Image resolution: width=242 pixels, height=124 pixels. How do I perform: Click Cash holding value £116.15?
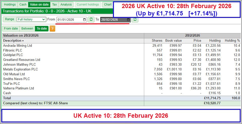[x=214, y=93]
